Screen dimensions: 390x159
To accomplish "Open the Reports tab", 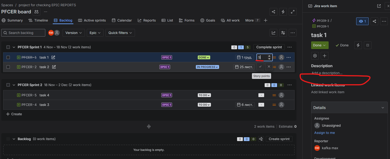I will click(147, 20).
